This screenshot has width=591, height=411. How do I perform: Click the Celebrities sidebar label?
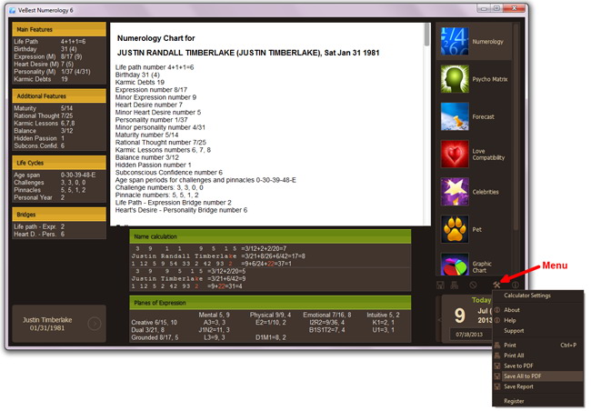point(486,192)
